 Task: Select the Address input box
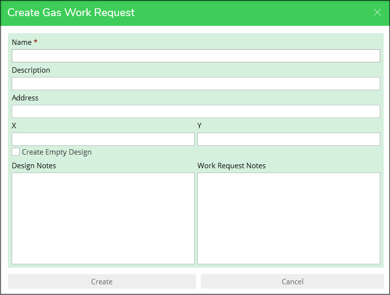pos(196,112)
